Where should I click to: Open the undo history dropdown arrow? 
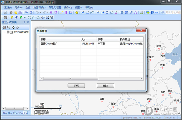[41, 12]
